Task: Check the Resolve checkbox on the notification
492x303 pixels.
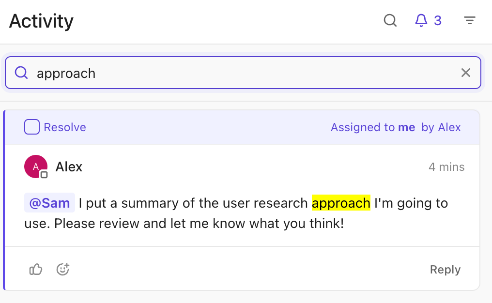Action: pyautogui.click(x=31, y=127)
